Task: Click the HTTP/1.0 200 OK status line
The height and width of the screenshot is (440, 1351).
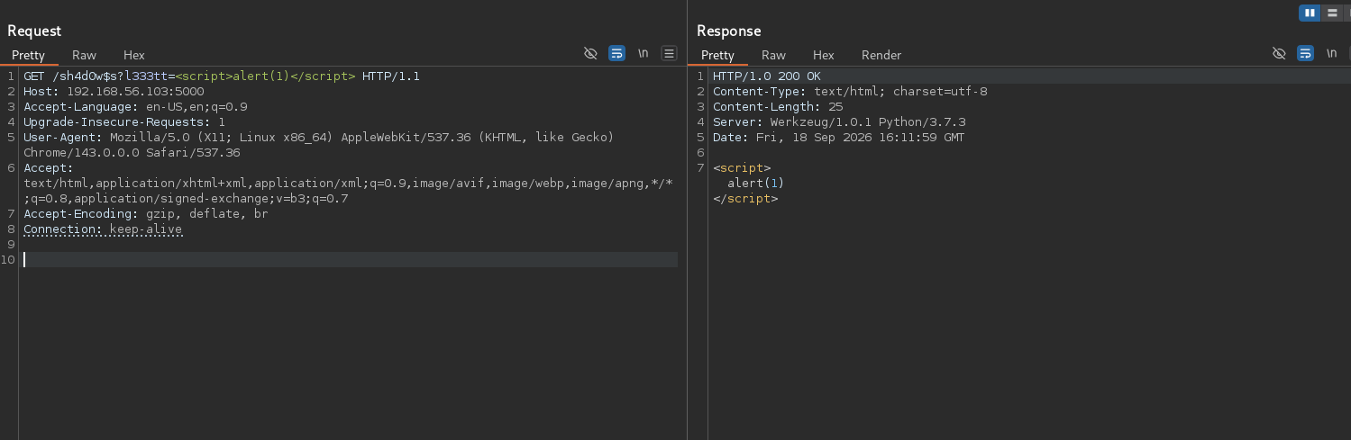Action: [767, 76]
